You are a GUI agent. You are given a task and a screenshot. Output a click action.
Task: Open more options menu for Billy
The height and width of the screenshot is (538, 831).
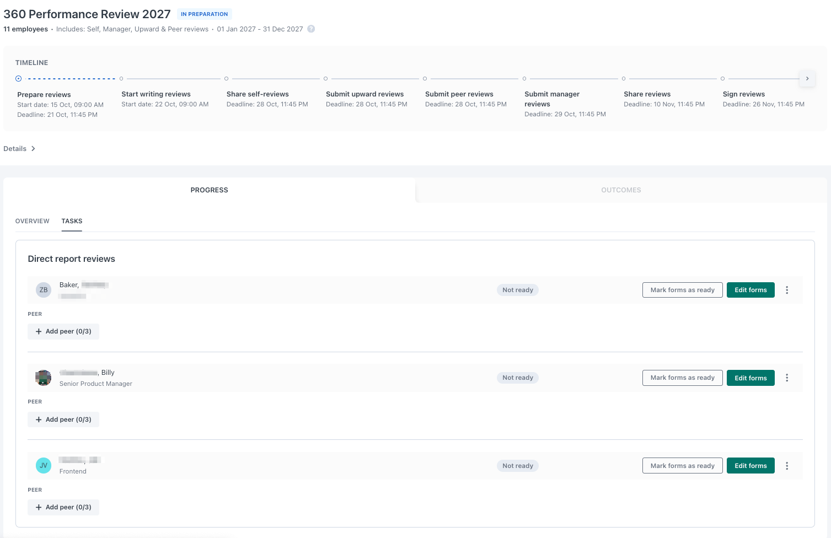[x=787, y=378]
